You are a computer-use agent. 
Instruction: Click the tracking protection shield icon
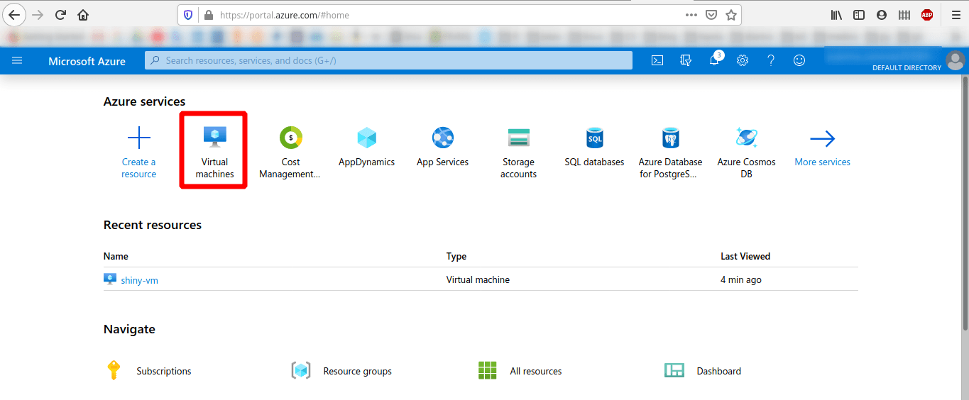tap(188, 15)
